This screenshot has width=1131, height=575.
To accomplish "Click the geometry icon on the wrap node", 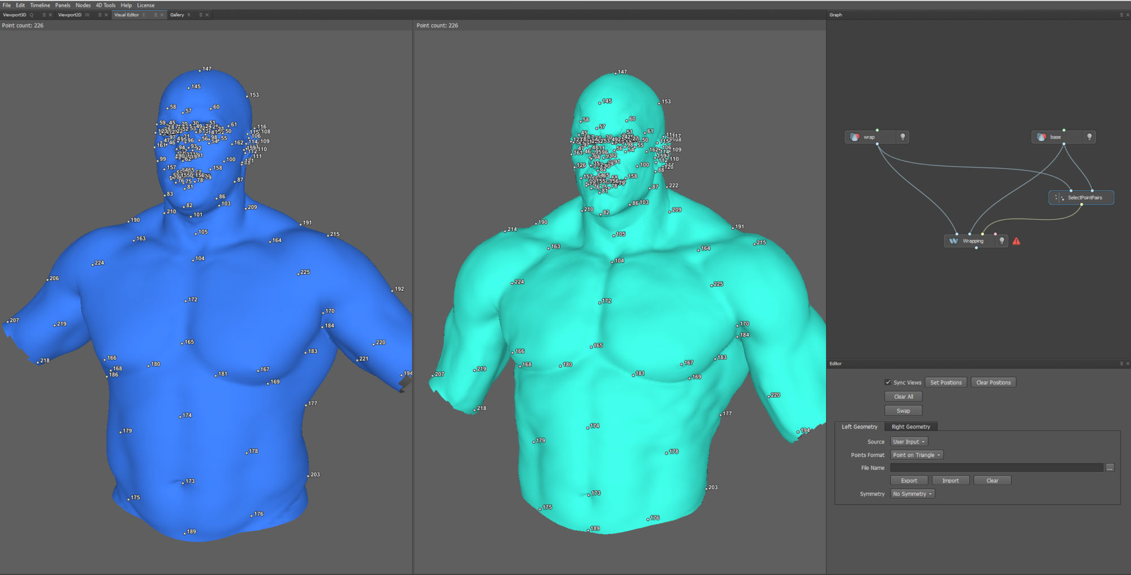I will 854,137.
